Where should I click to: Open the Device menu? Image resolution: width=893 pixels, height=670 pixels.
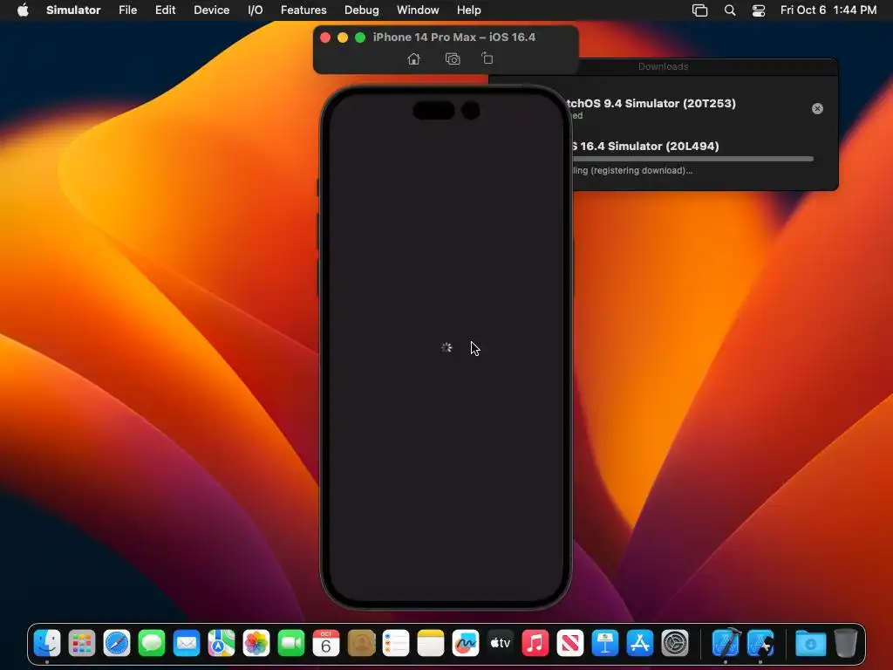point(211,10)
